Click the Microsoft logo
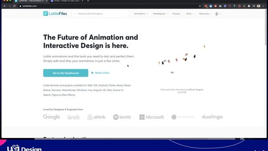This screenshot has height=151, width=268. tap(152, 117)
